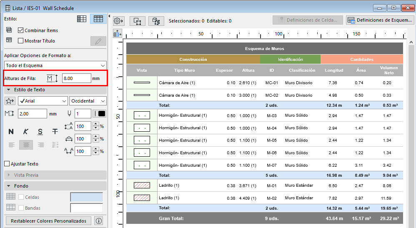Image resolution: width=416 pixels, height=228 pixels.
Task: Click the Volumen Neto column header
Action: [x=388, y=70]
